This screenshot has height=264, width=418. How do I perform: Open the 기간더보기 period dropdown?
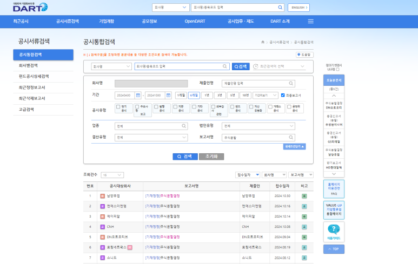[266, 95]
